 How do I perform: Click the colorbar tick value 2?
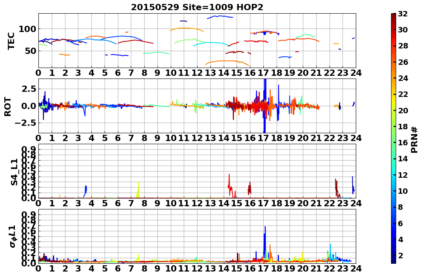[400, 255]
